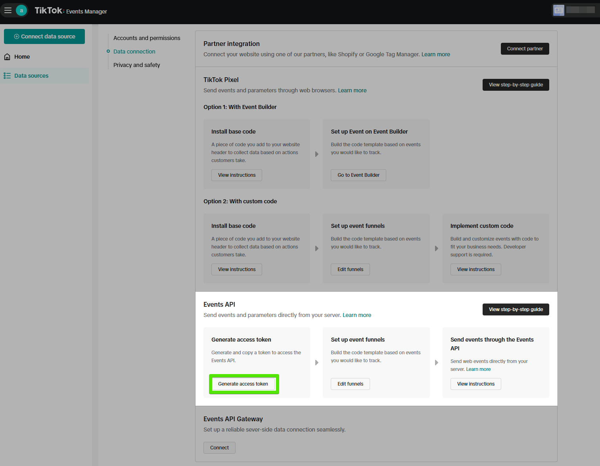Screen dimensions: 600x466
Task: Click the teal account avatar icon
Action: click(x=21, y=10)
